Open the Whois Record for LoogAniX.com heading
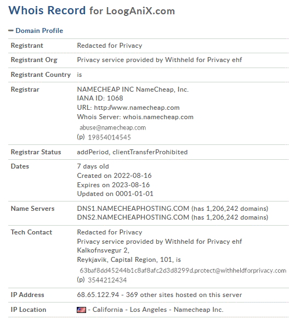The width and height of the screenshot is (289, 319). point(92,10)
